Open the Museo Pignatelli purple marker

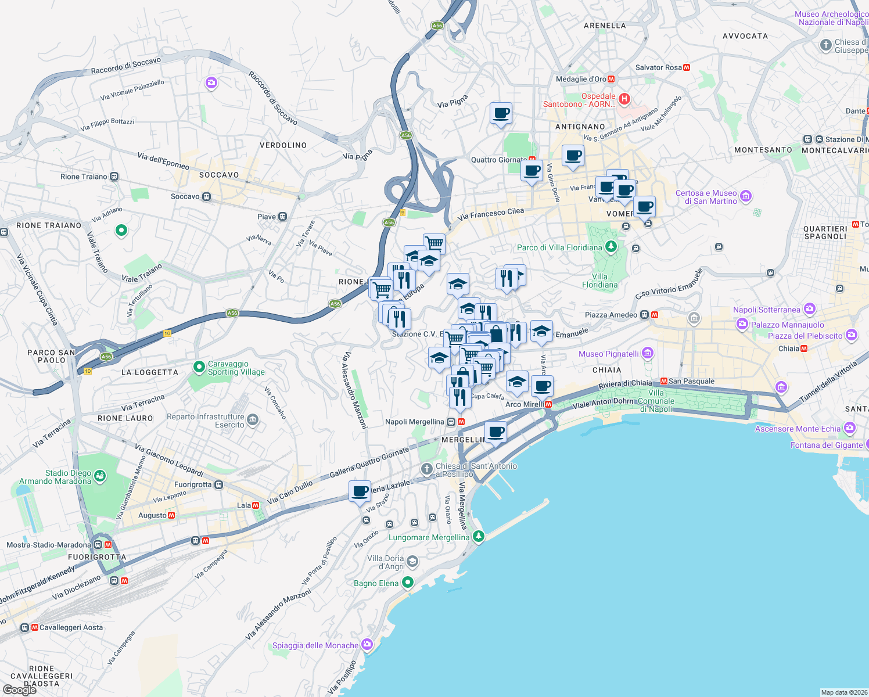[647, 353]
